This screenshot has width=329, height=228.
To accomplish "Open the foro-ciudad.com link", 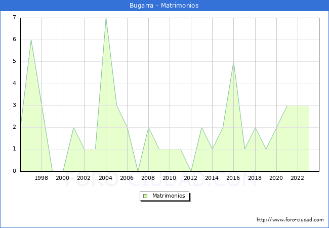I will point(290,220).
